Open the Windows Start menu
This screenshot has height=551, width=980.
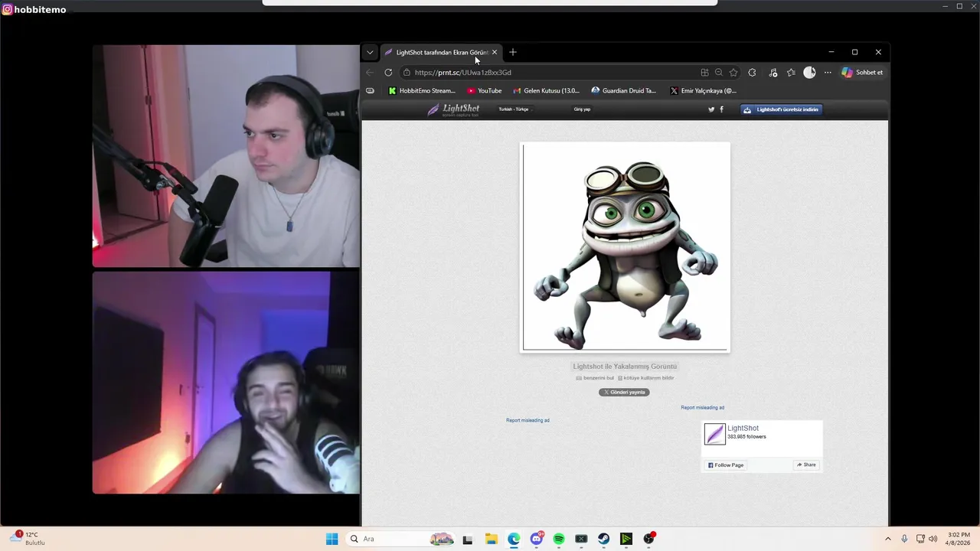tap(332, 539)
